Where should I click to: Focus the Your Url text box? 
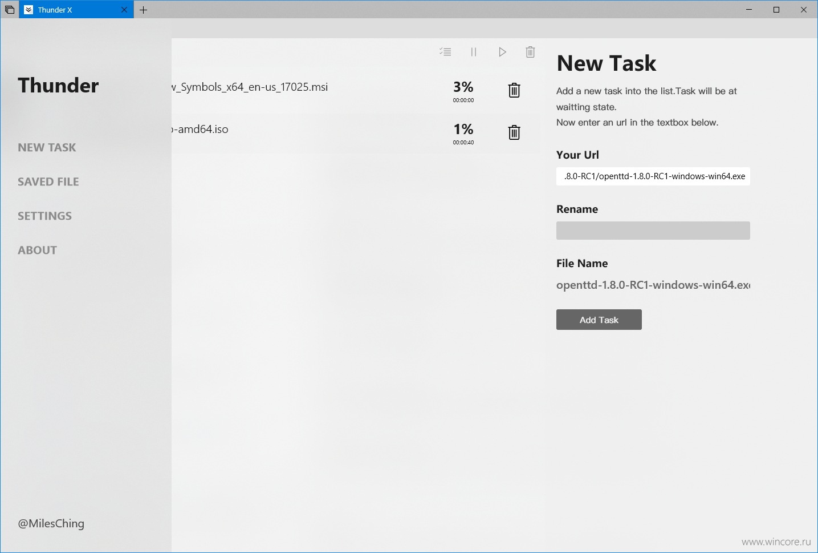tap(653, 176)
